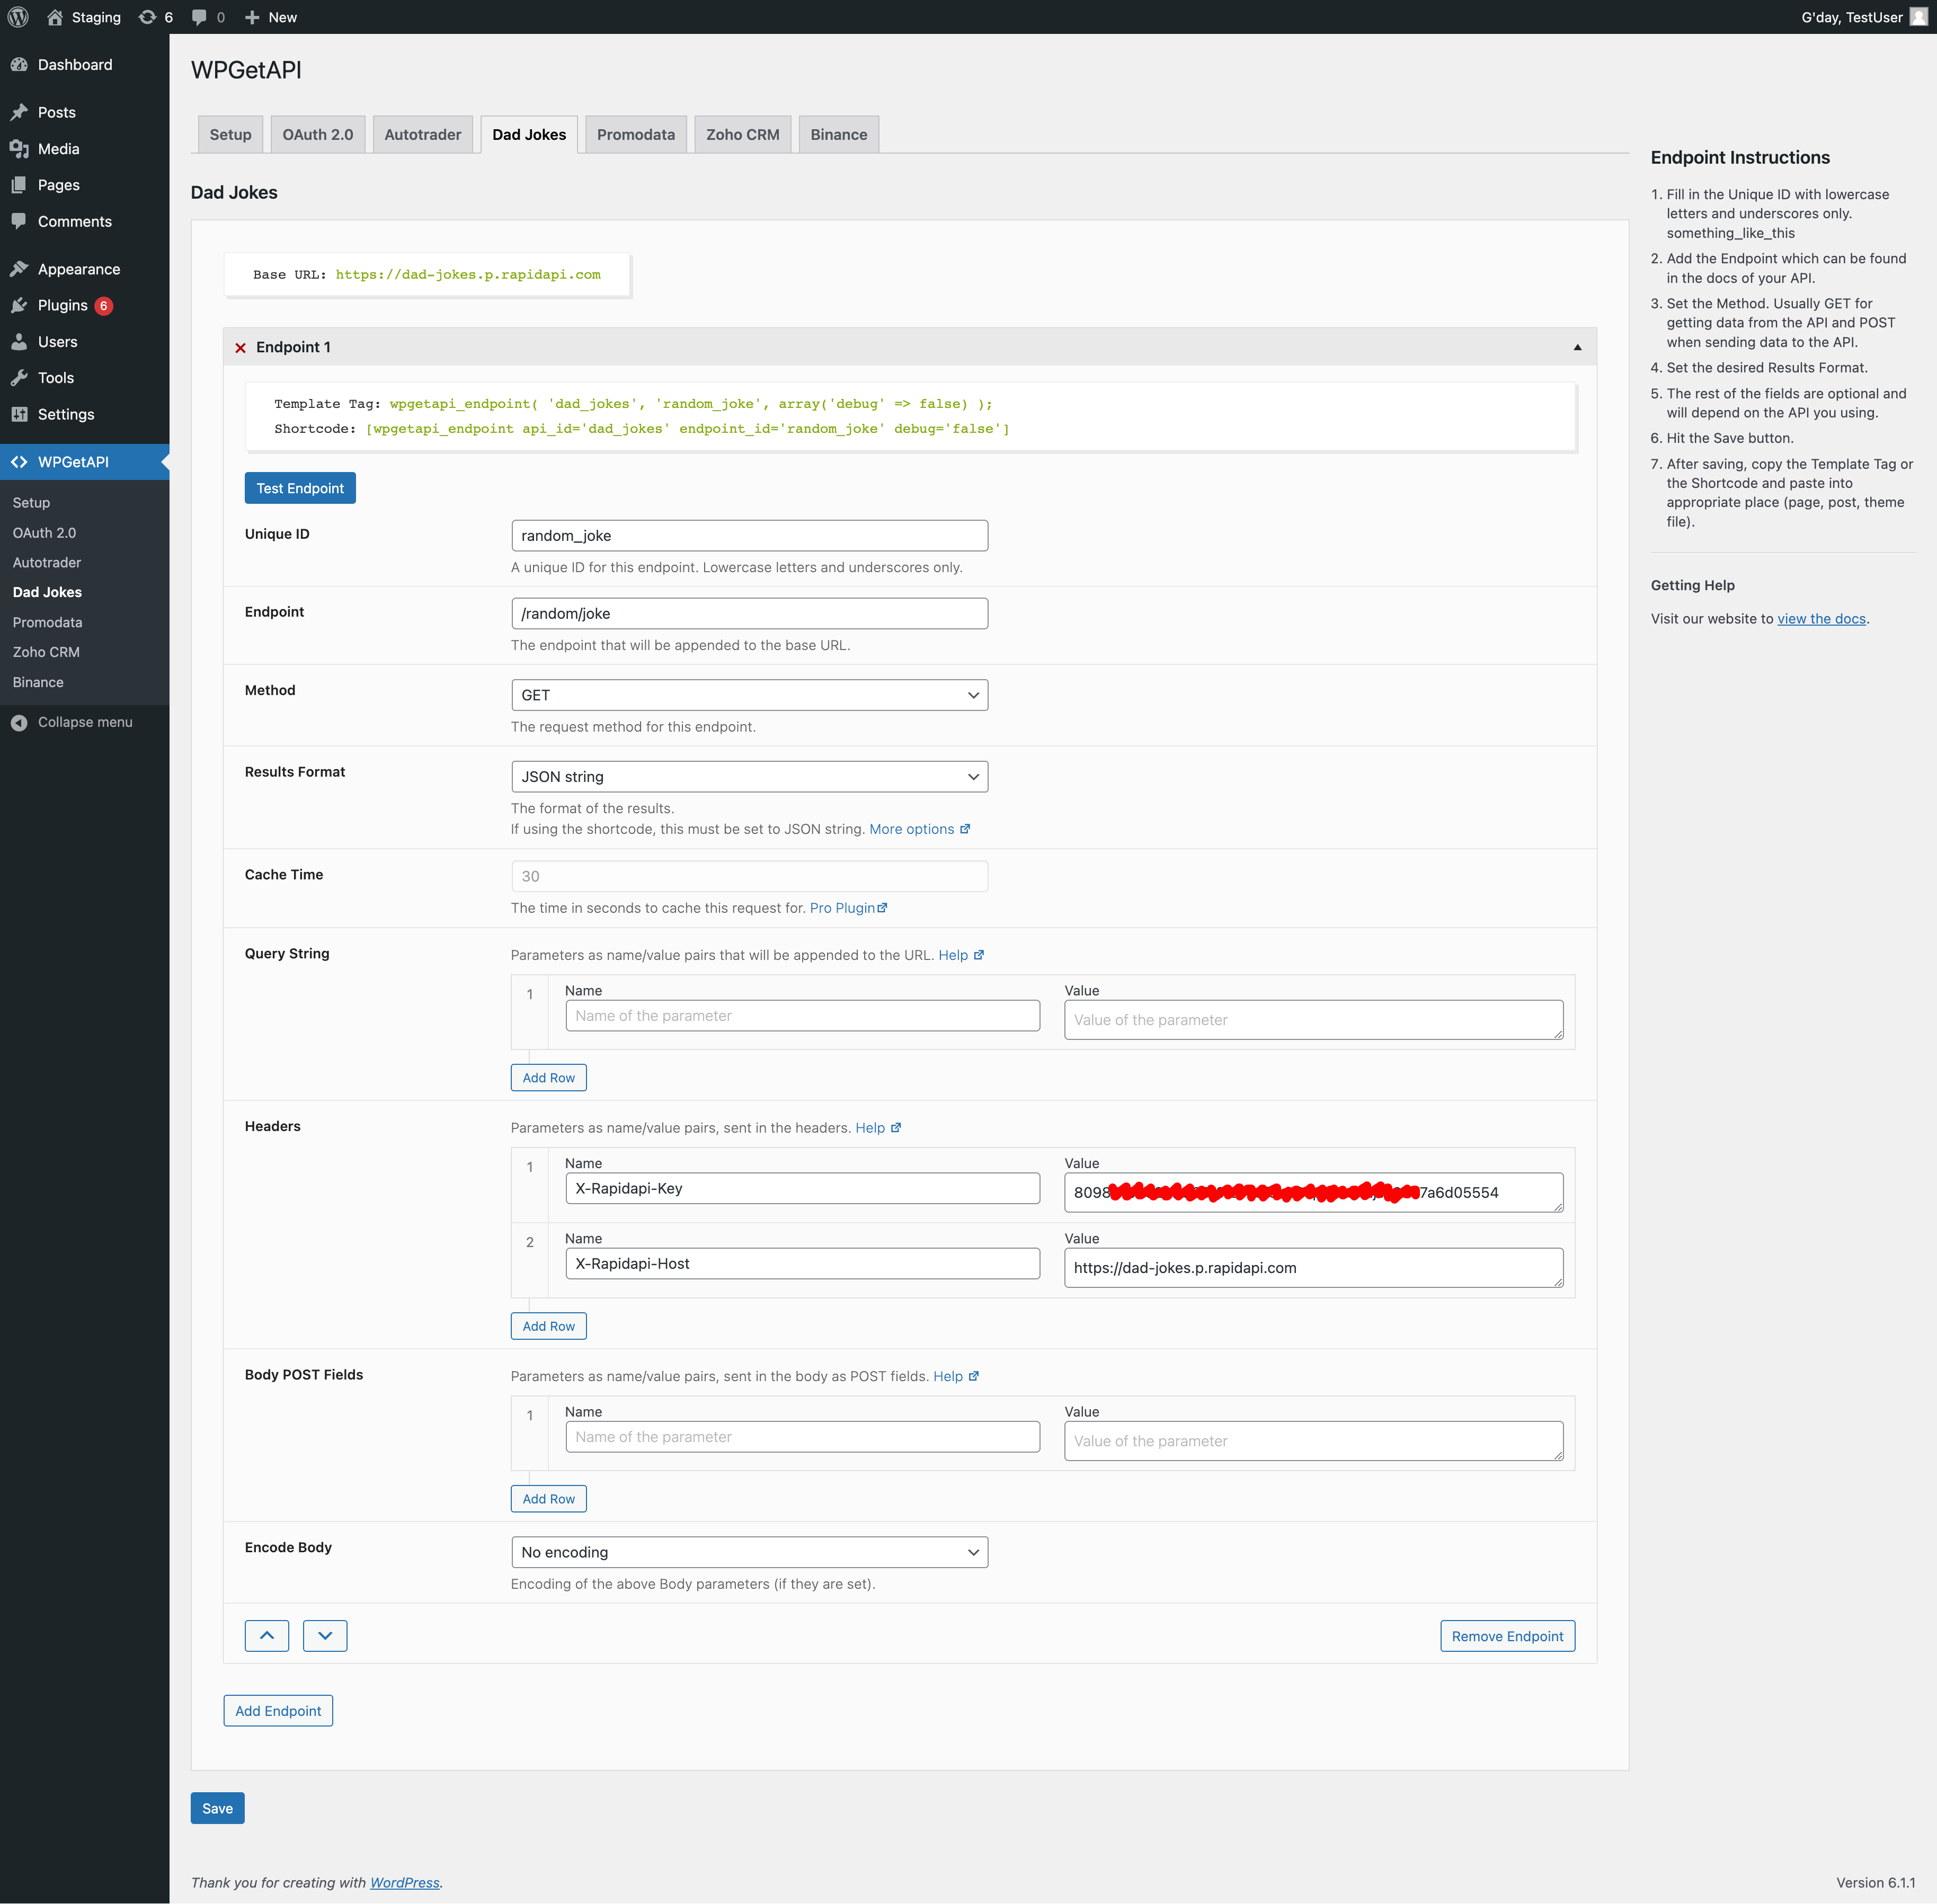Click the Cache Time input field
1937x1904 pixels.
[x=749, y=876]
